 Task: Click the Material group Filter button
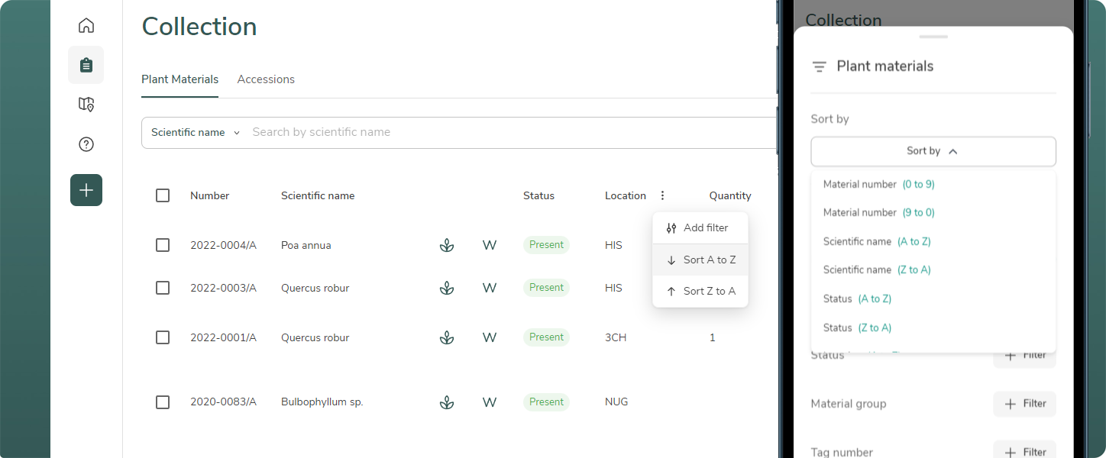pyautogui.click(x=1024, y=404)
